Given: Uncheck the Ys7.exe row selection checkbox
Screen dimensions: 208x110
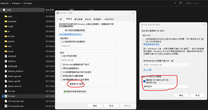Looking at the screenshot, I should pos(3,96).
